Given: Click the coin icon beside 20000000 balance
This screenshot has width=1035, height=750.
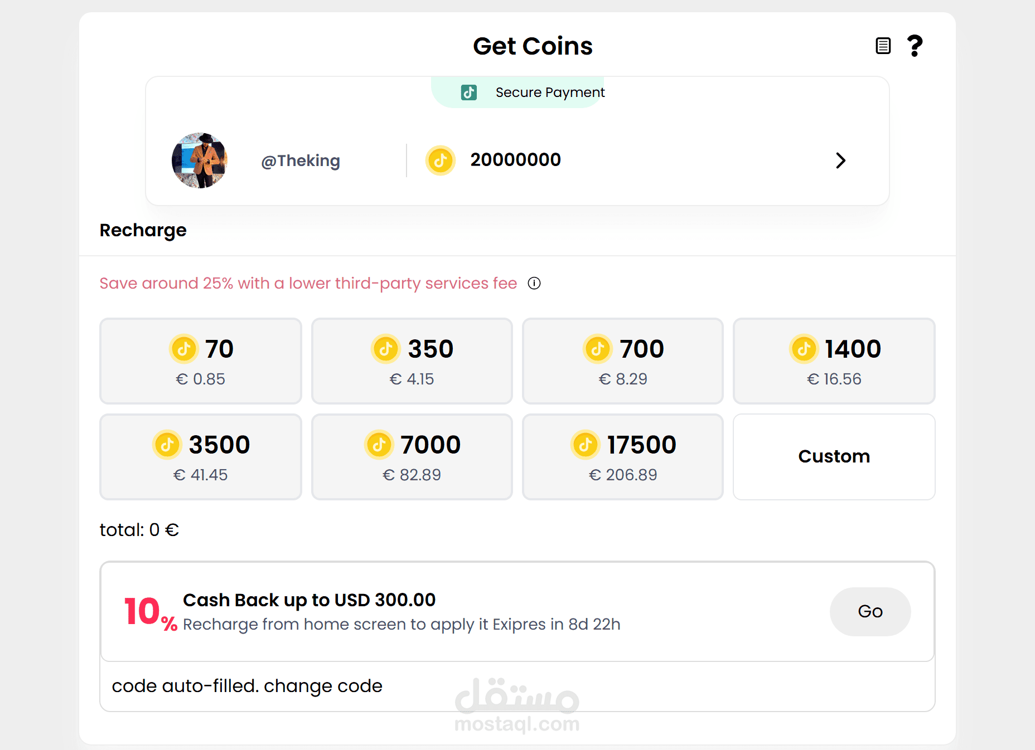Looking at the screenshot, I should tap(441, 160).
